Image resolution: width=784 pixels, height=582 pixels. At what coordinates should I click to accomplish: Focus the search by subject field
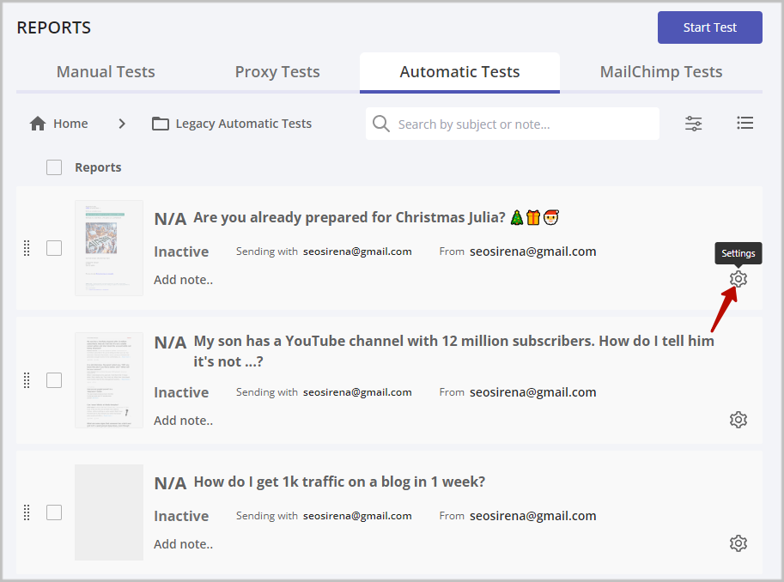tap(512, 124)
